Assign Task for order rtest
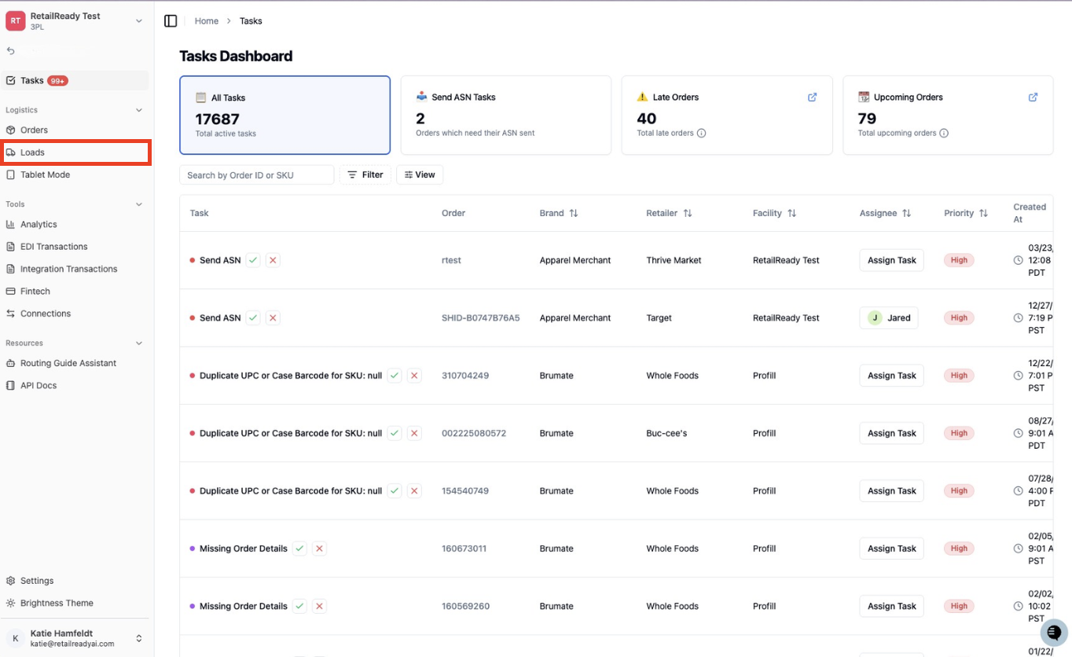Screen dimensions: 1072x657 click(x=892, y=260)
